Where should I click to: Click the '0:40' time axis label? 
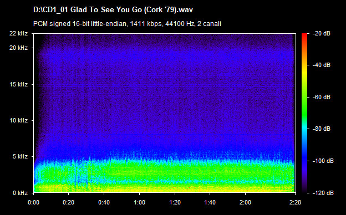pos(104,202)
